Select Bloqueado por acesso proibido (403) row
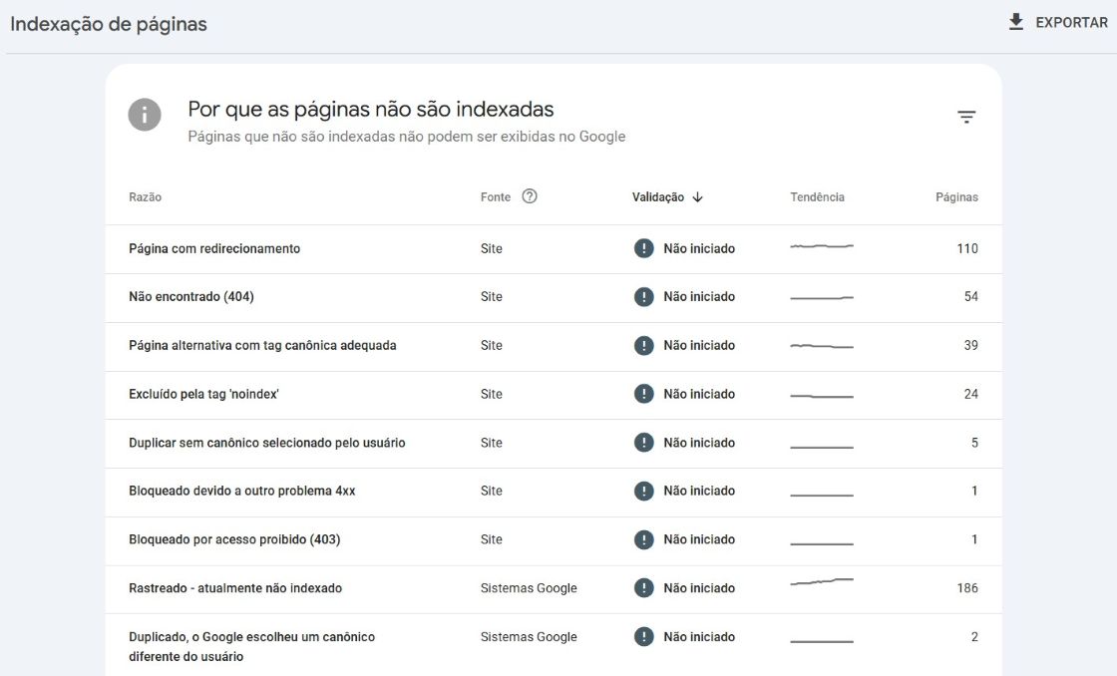This screenshot has height=676, width=1117. point(234,539)
